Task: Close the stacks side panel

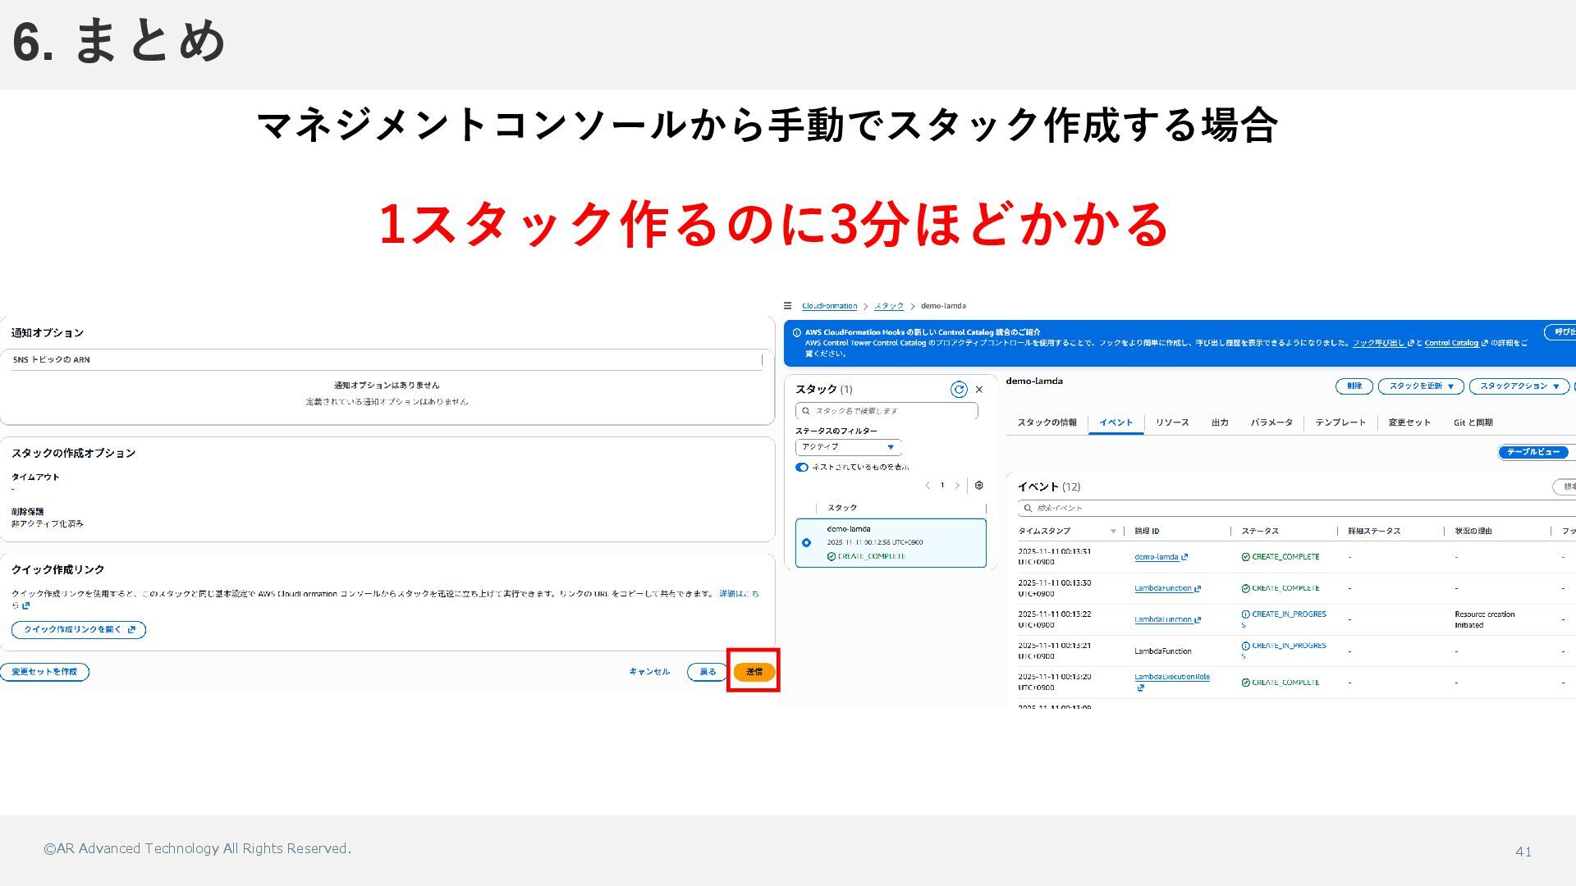Action: pyautogui.click(x=978, y=390)
